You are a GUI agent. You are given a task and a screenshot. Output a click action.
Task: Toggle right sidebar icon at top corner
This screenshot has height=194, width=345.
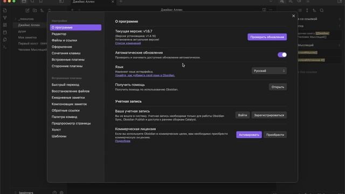340,2
